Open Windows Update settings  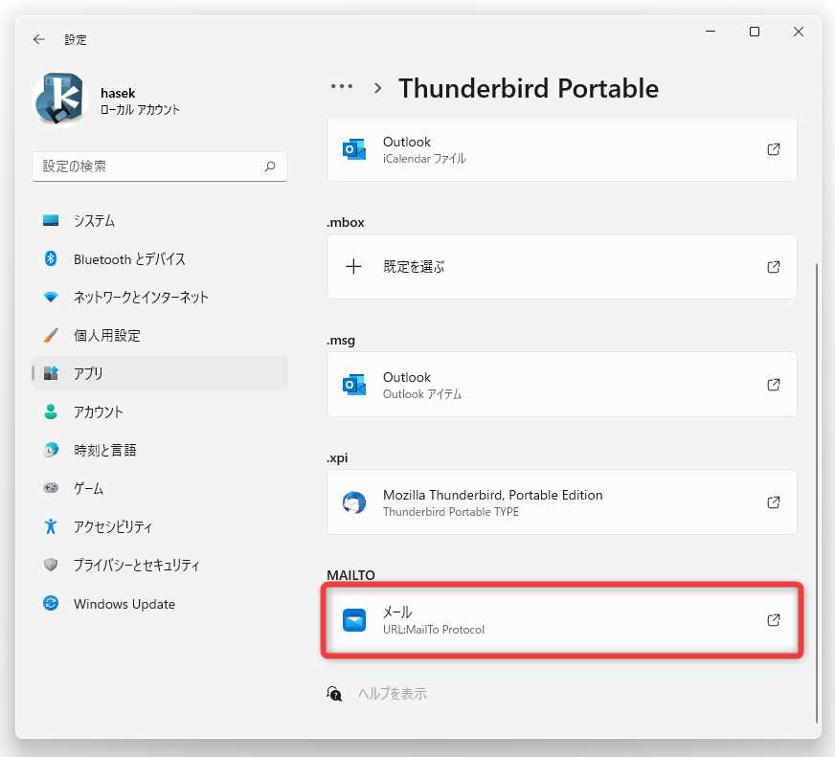tap(160, 604)
